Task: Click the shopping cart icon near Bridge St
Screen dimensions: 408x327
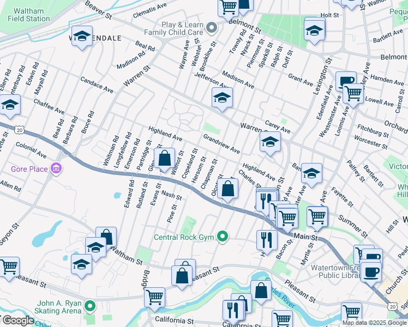Action: coord(155,297)
